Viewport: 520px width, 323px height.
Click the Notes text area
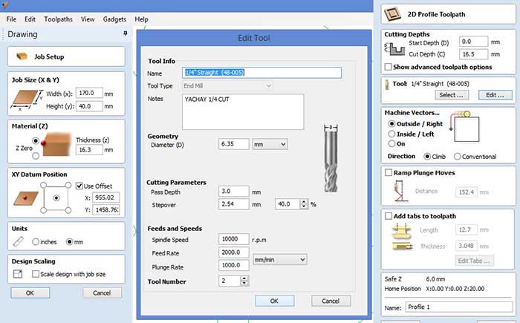[243, 112]
